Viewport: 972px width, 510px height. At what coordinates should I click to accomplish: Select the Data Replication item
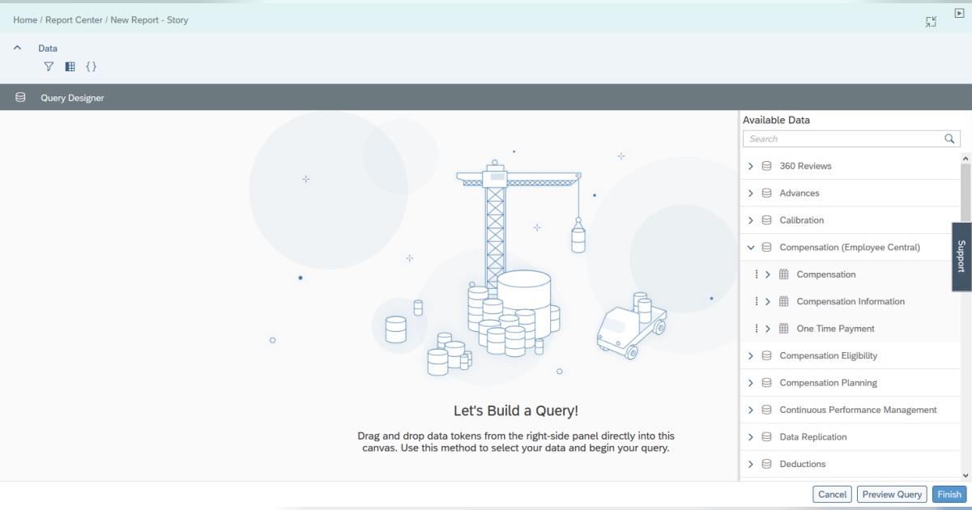point(812,437)
